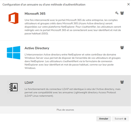Expand Plus de sources
The height and width of the screenshot is (123, 131).
[x=65, y=110]
